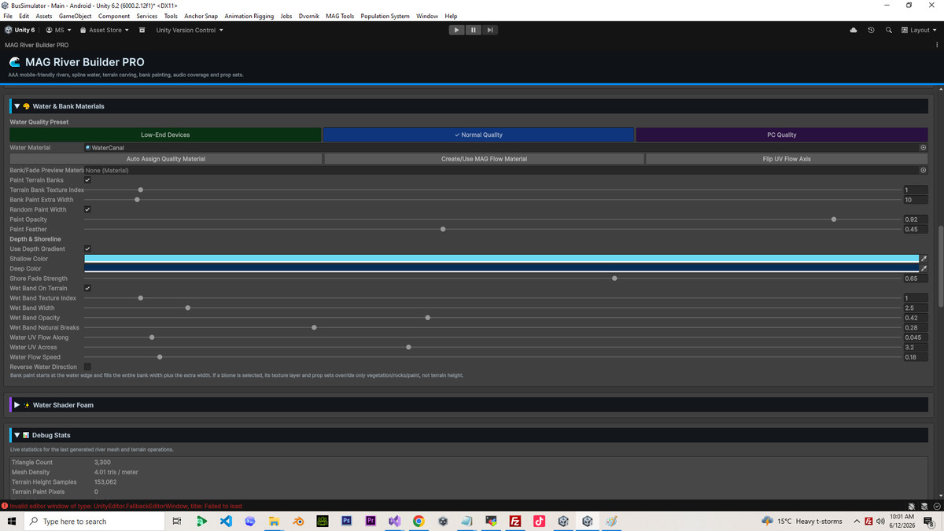The image size is (944, 531).
Task: Click the volume icon in system tray
Action: click(x=880, y=521)
